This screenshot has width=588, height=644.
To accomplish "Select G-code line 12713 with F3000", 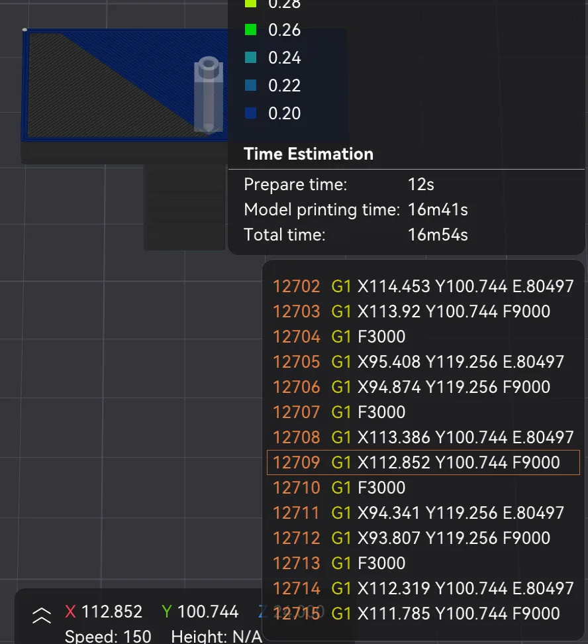I will (423, 563).
